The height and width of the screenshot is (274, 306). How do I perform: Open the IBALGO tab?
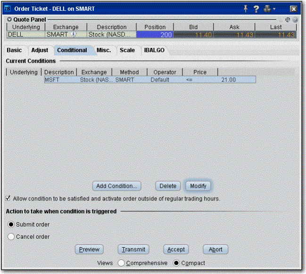[154, 50]
